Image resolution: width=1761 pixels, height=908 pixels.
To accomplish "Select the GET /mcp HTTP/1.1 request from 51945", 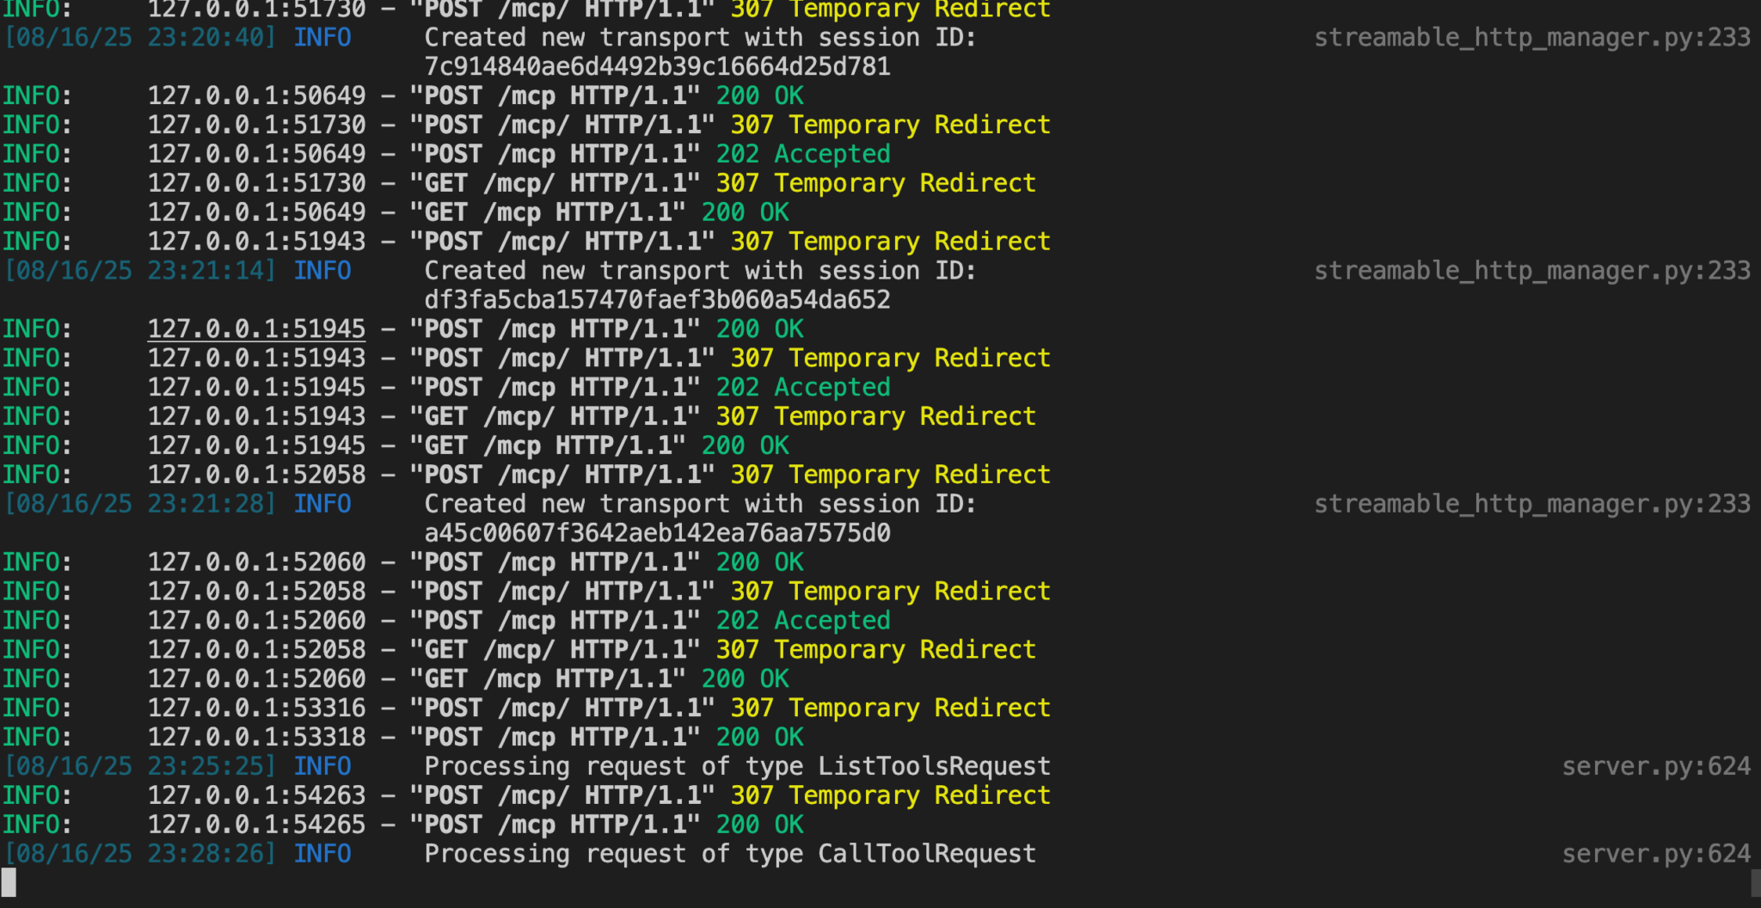I will pos(555,445).
